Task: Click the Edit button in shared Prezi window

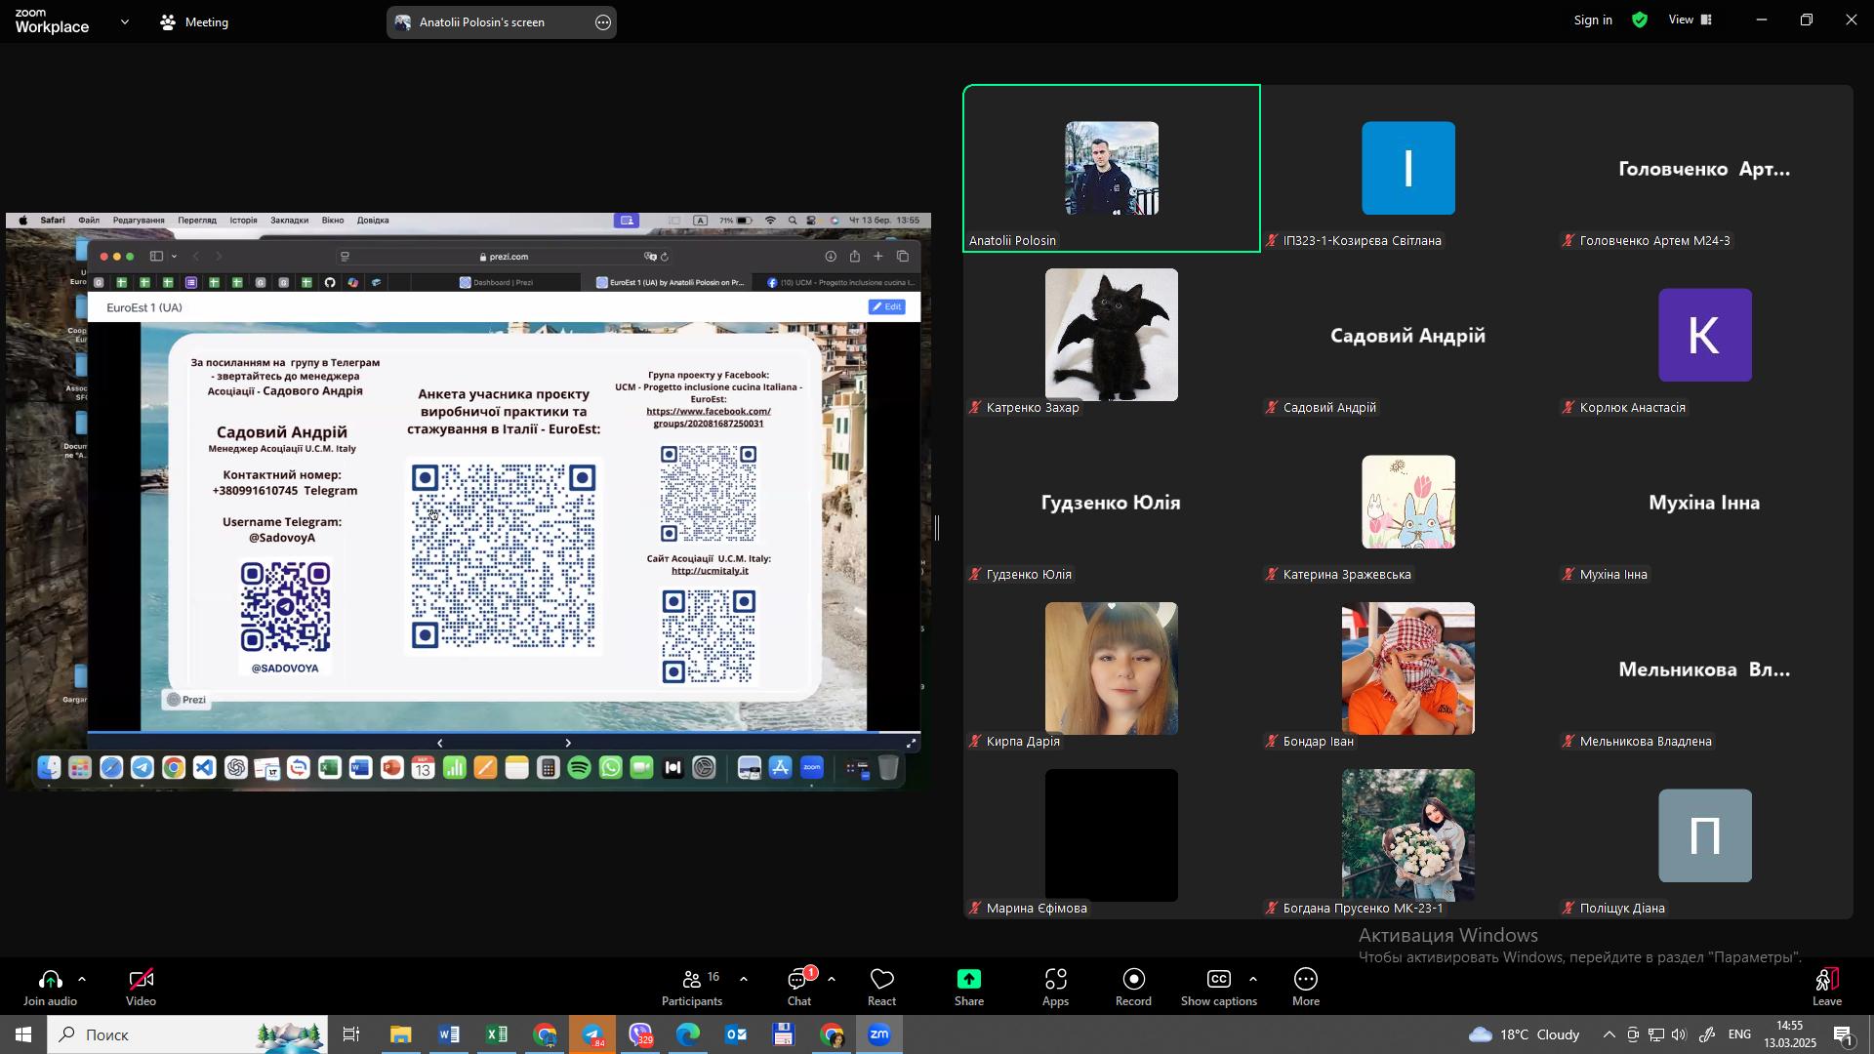Action: 887,306
